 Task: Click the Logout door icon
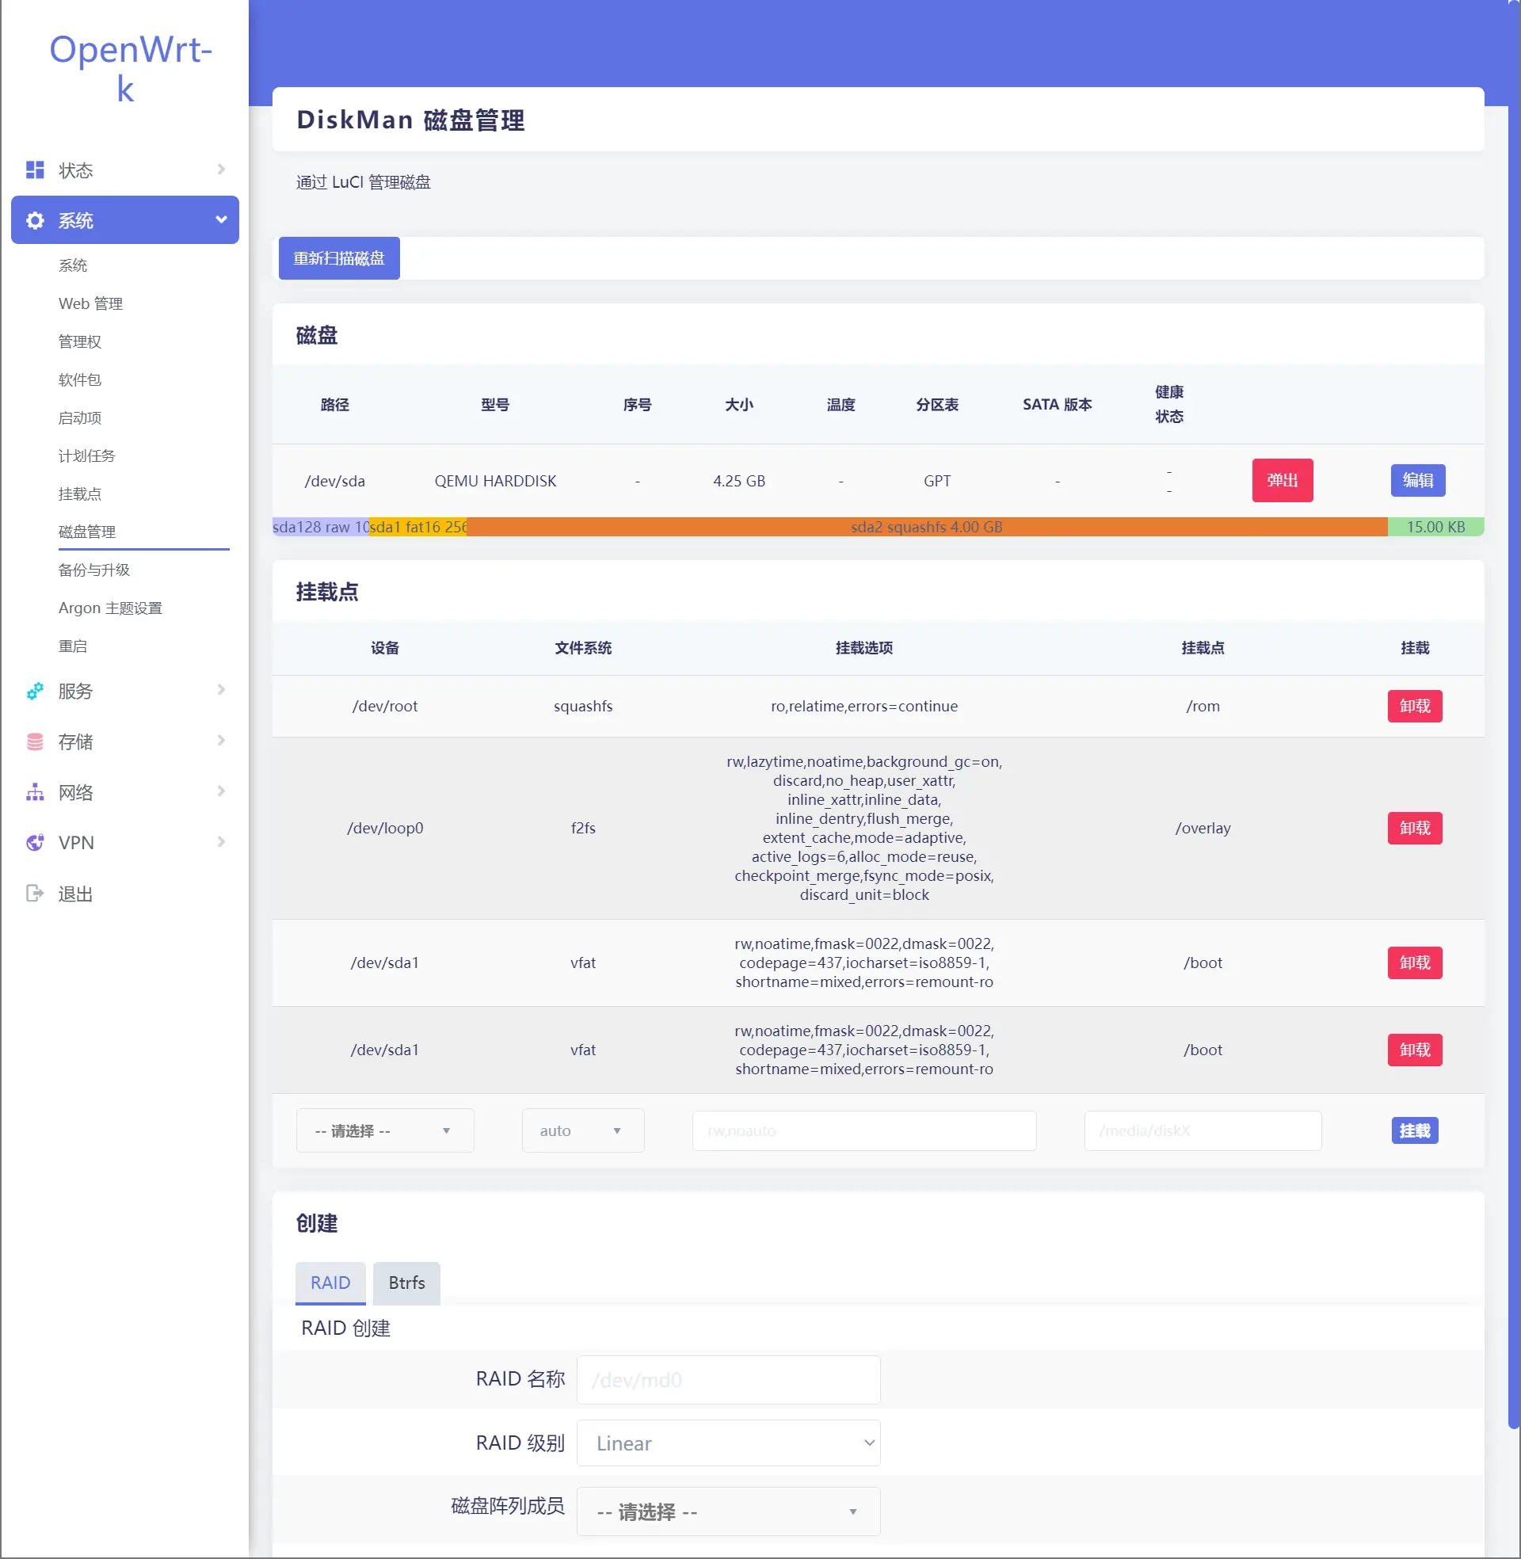34,894
